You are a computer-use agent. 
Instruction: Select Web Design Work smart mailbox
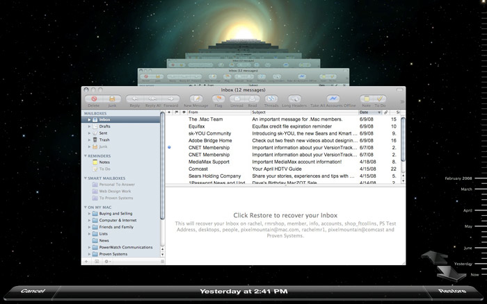[x=121, y=192]
